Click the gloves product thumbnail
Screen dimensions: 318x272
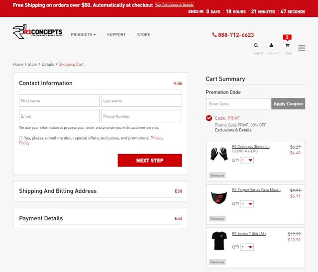(x=219, y=154)
